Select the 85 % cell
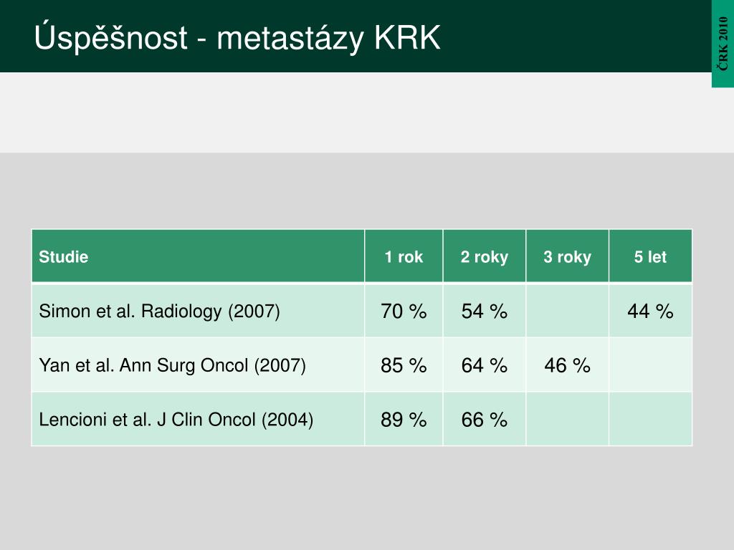Viewport: 734px width, 550px height. pos(404,365)
